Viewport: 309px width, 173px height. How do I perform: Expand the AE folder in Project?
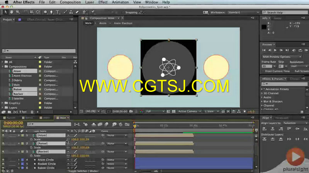(x=3, y=62)
